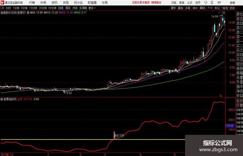Open the 公式 menu
This screenshot has height=156, width=243.
[190, 3]
